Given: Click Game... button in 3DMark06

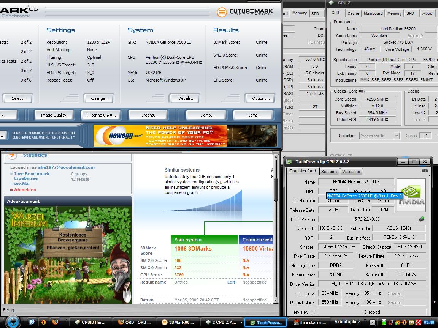Looking at the screenshot, I should [253, 115].
